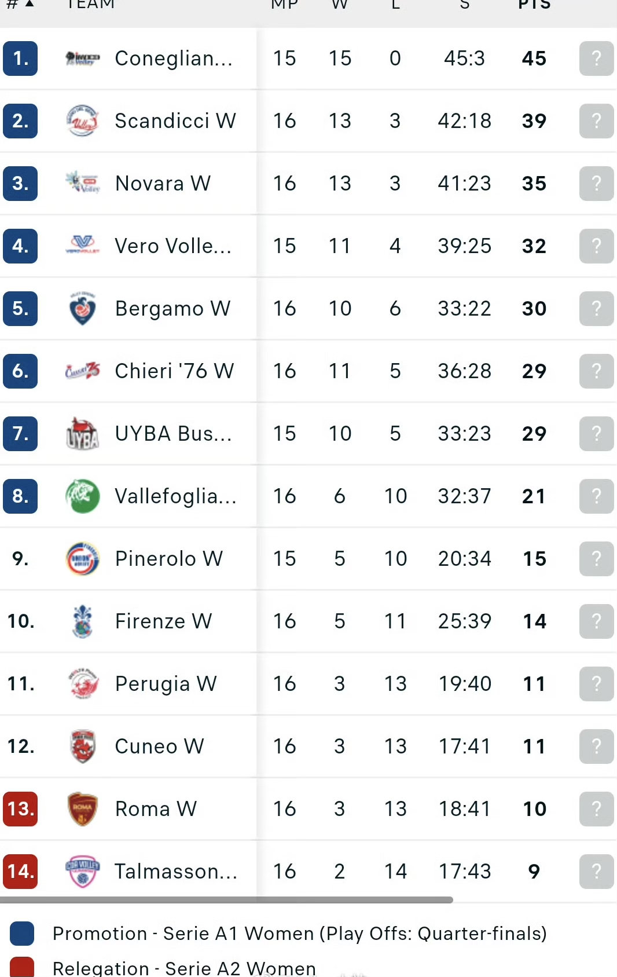Select the Novara W team logo
The height and width of the screenshot is (977, 617).
point(82,183)
